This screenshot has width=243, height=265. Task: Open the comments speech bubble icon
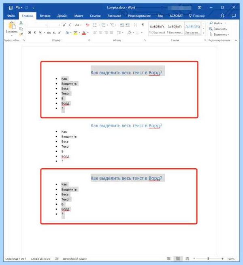[234, 16]
